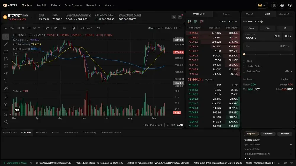Open the GTC time-in-force dropdown
This screenshot has width=296, height=166.
tap(289, 71)
